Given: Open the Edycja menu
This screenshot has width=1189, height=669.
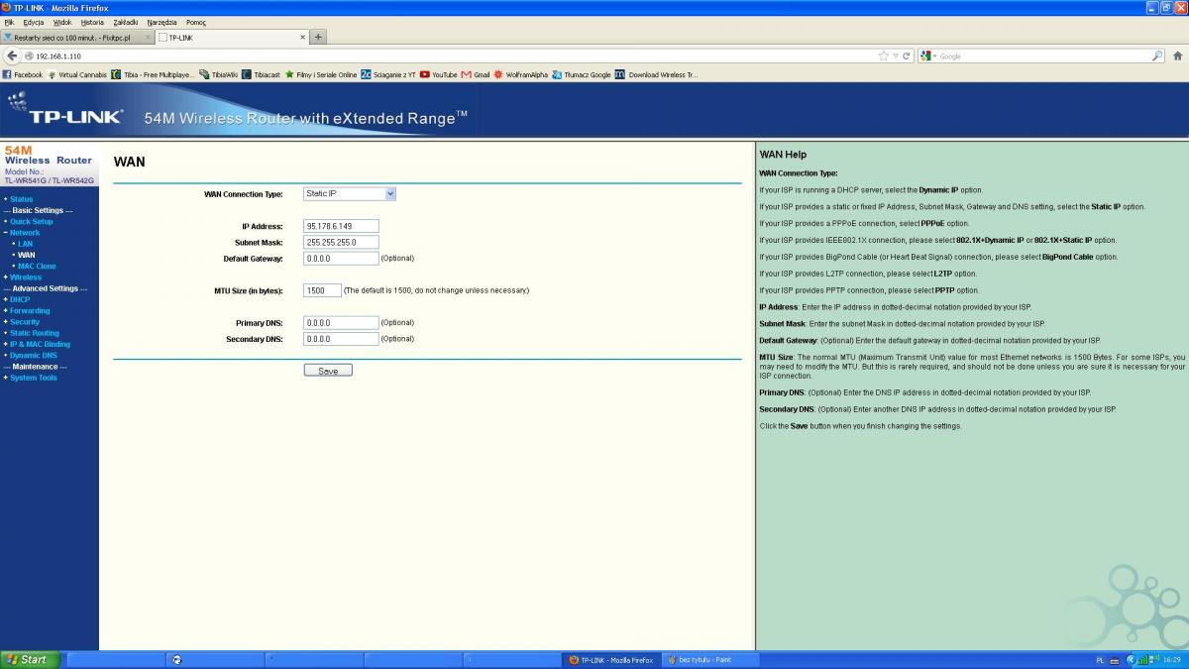Looking at the screenshot, I should pyautogui.click(x=34, y=22).
